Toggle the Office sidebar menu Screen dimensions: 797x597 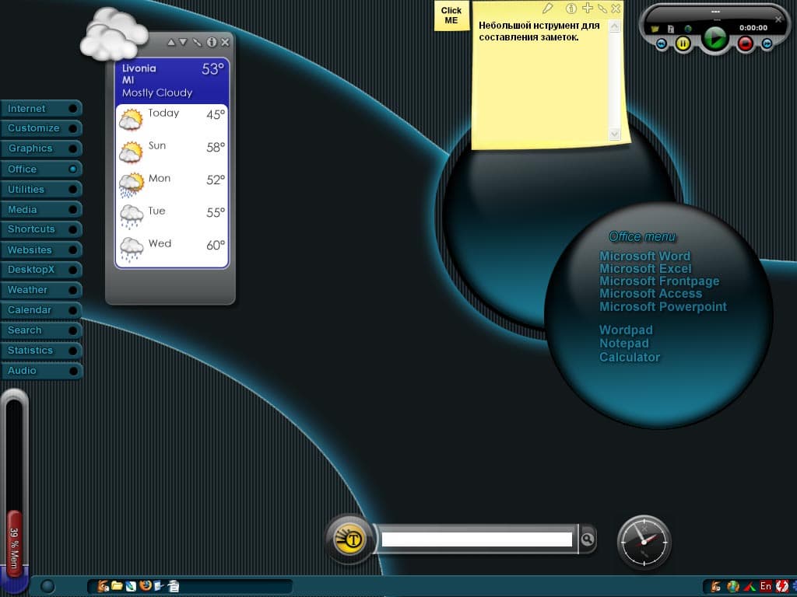(x=41, y=169)
